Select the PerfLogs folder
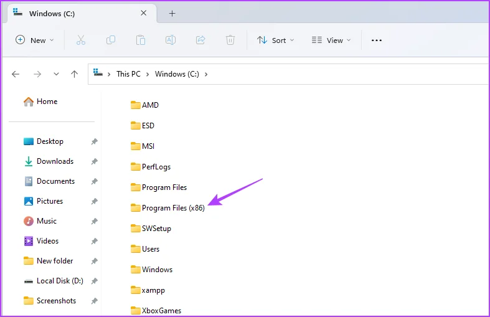The image size is (490, 317). point(151,167)
